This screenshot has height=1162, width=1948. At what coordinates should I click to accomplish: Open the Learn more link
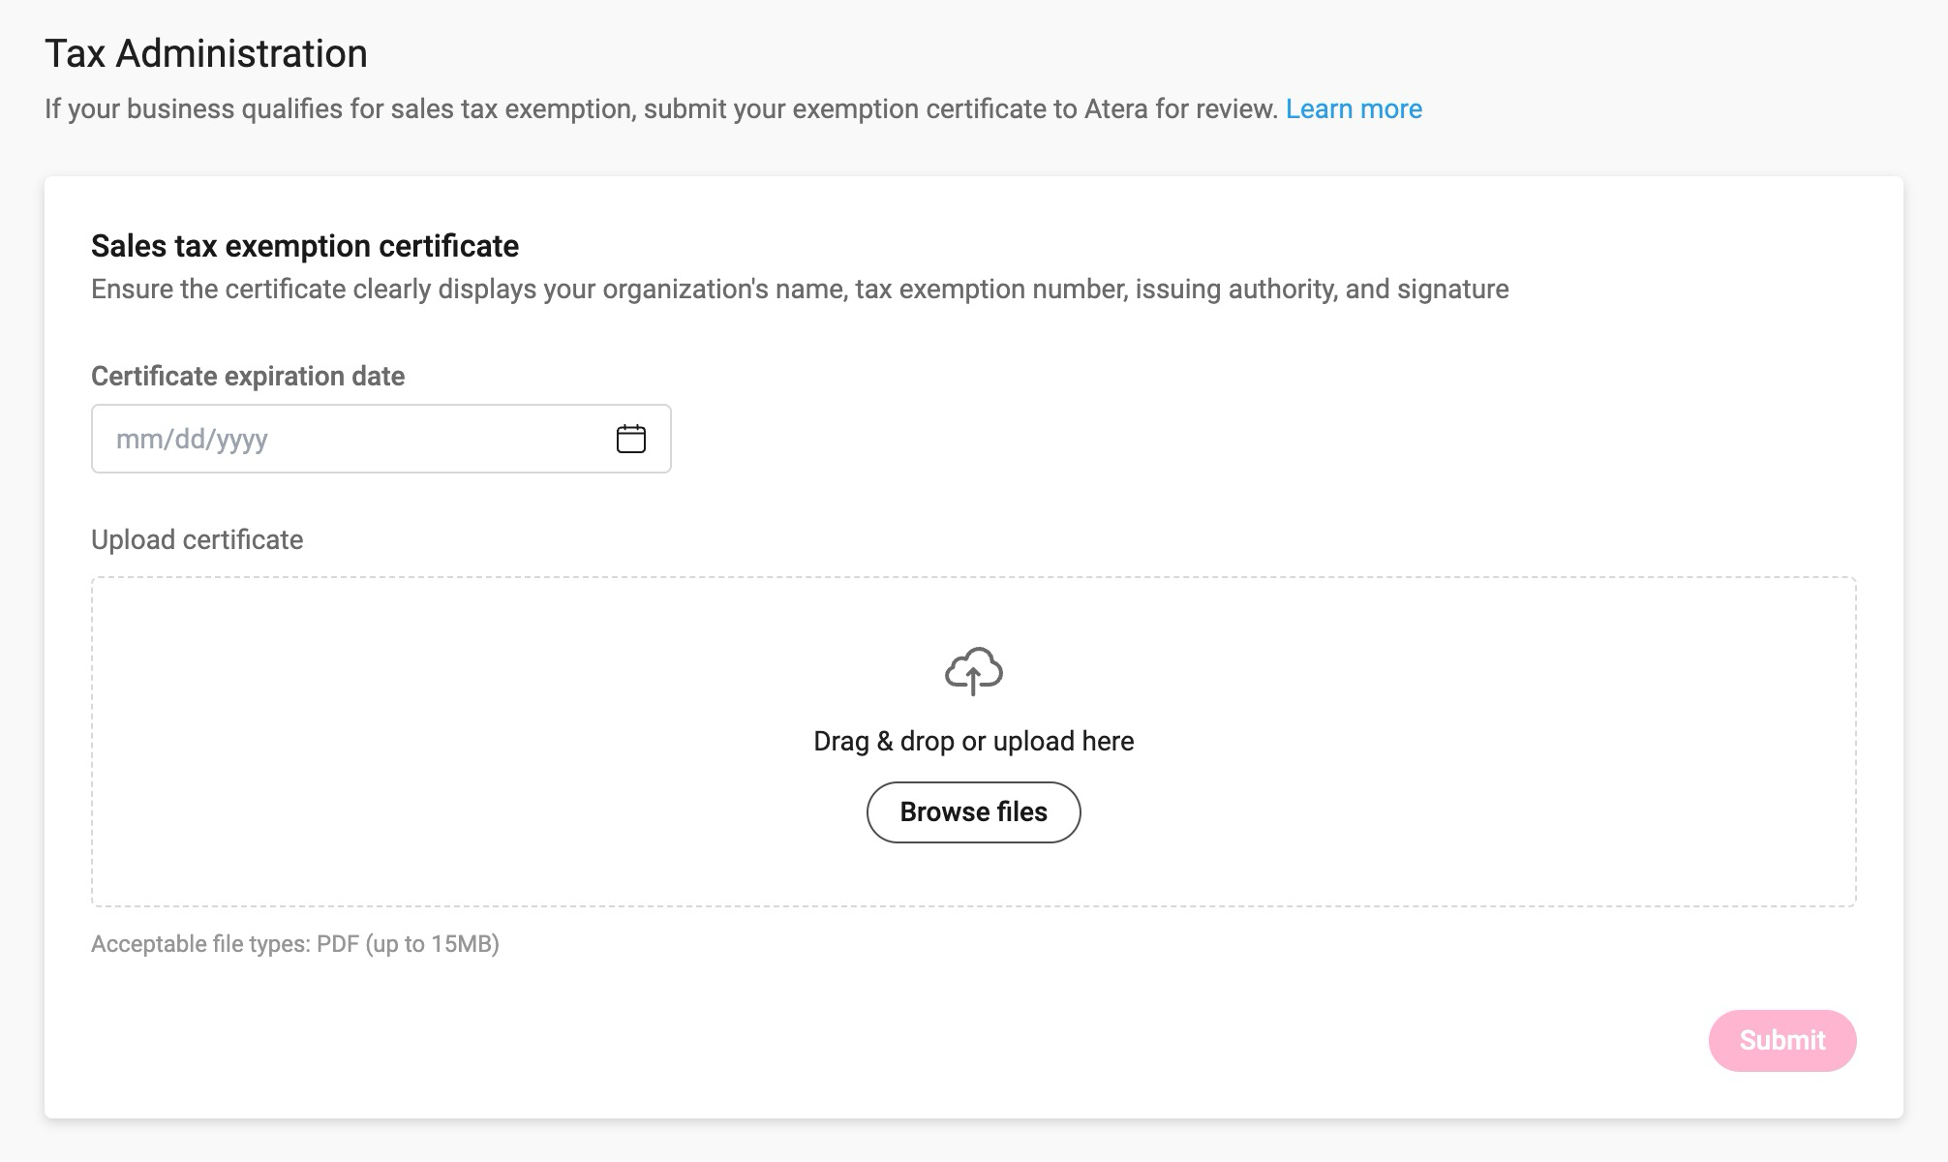click(x=1353, y=109)
